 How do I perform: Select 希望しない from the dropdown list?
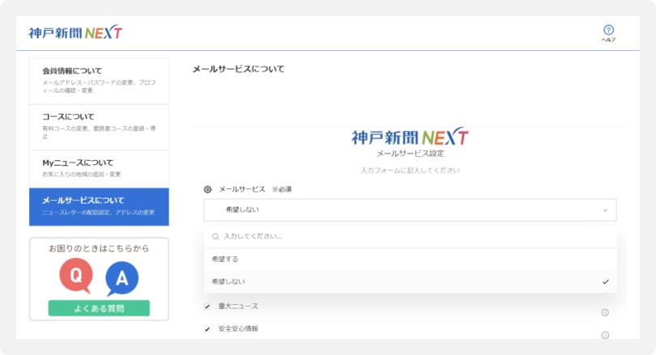tap(410, 282)
